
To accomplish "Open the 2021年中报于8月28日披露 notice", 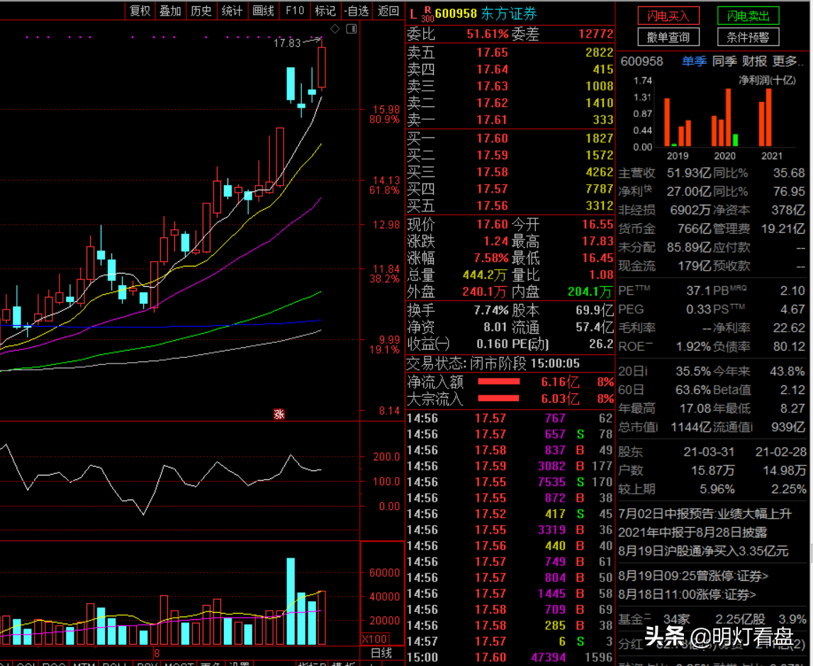I will click(693, 532).
